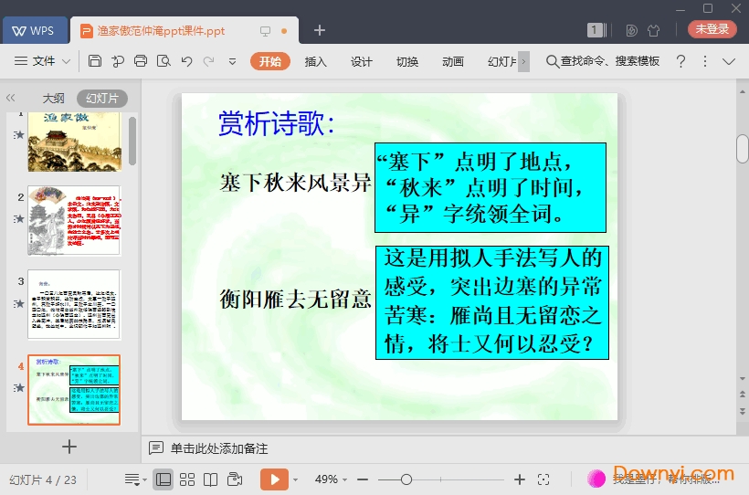Zoom out with the minus button
The width and height of the screenshot is (749, 495).
363,479
